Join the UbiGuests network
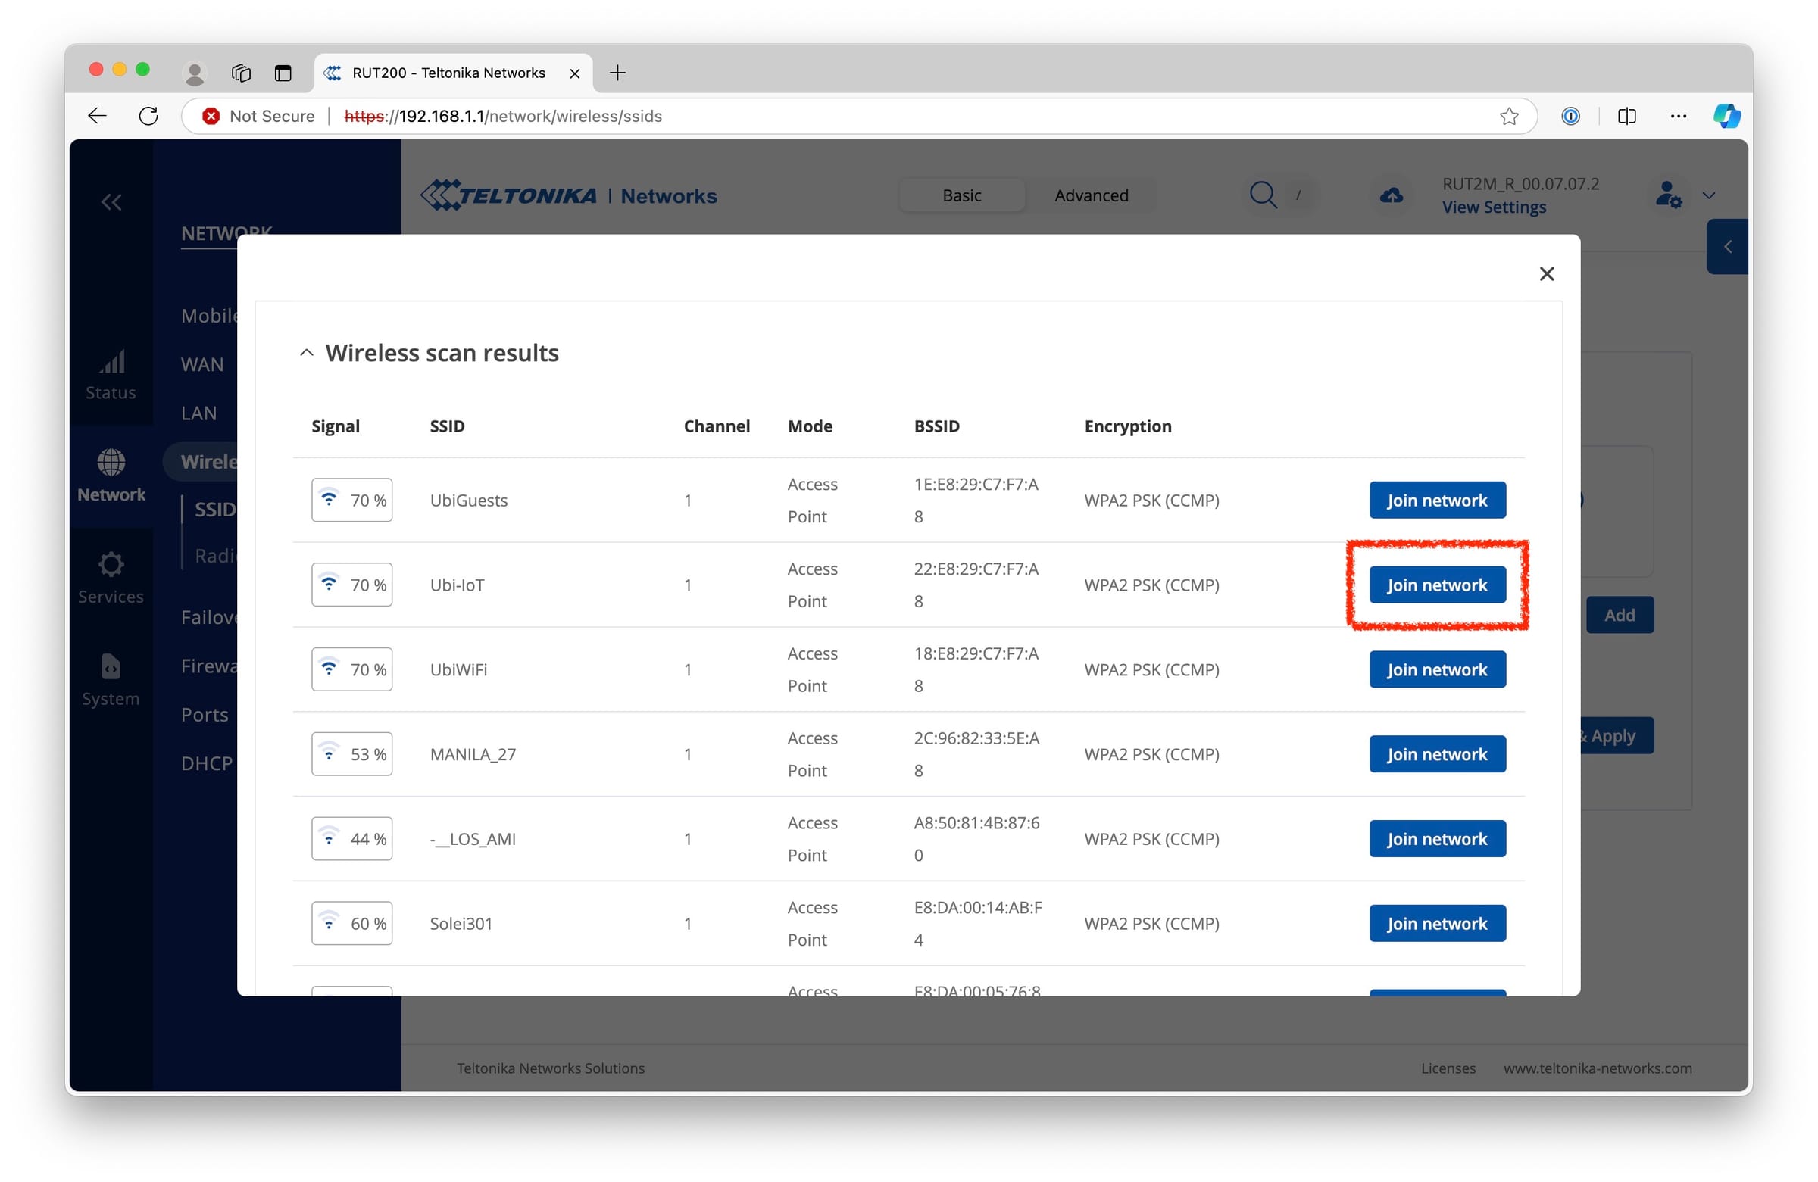 coord(1436,501)
